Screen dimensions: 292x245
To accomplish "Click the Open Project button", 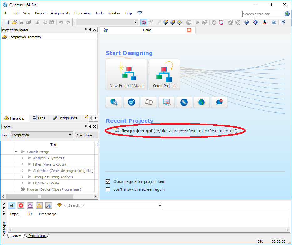I will [x=164, y=75].
